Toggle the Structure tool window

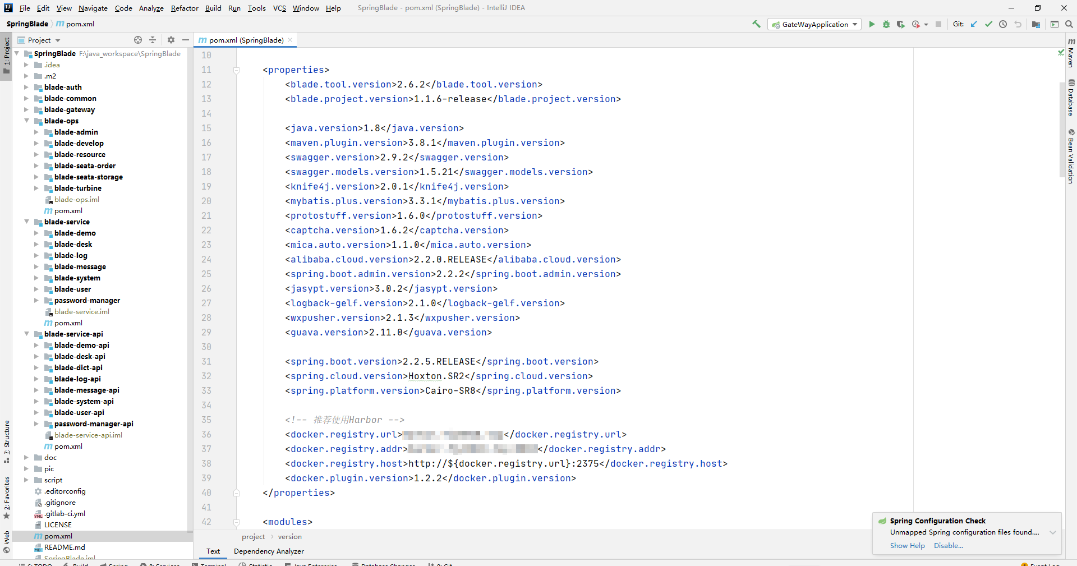point(7,440)
